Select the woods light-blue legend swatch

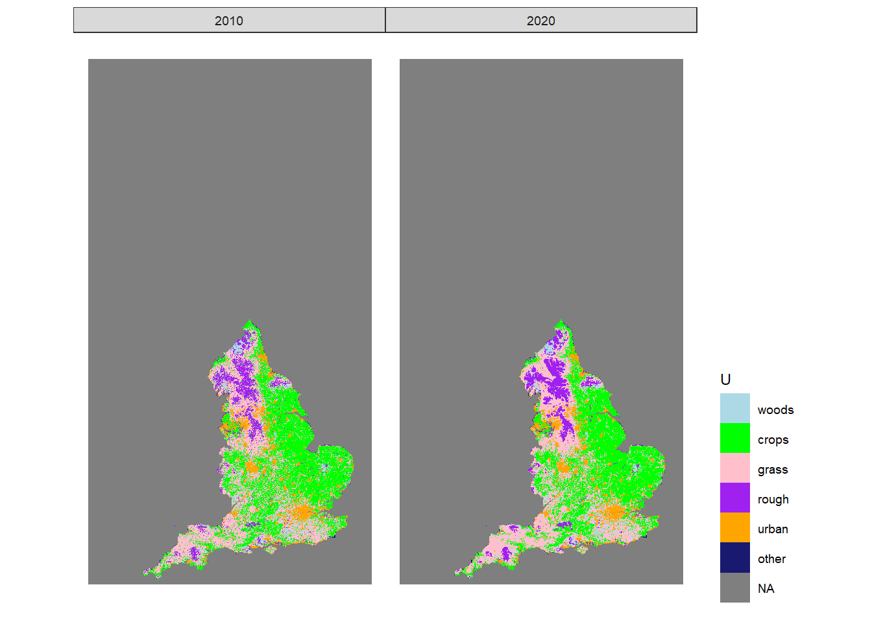click(x=734, y=408)
